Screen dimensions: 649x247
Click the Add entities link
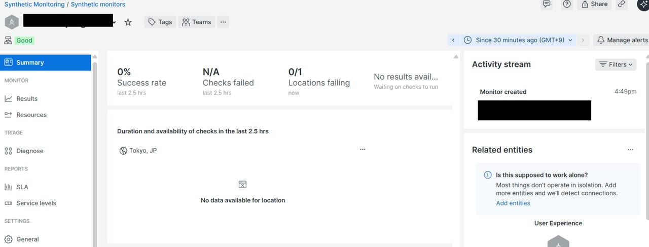click(x=513, y=203)
